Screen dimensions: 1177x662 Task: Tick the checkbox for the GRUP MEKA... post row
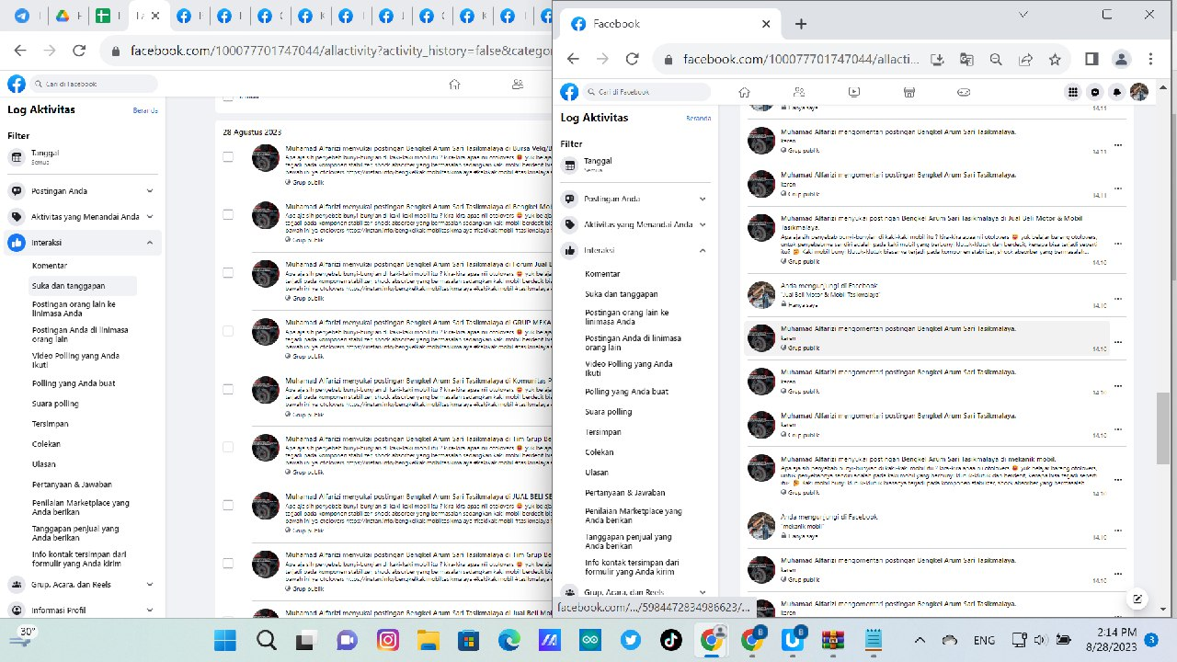(228, 331)
